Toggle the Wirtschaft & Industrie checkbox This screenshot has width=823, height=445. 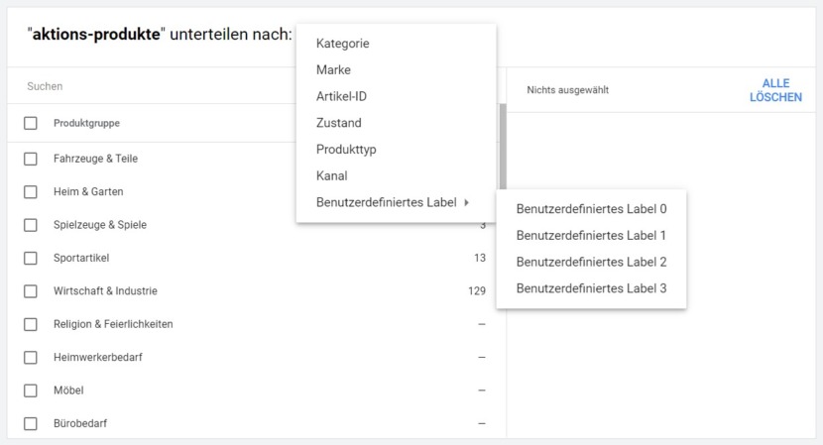(x=31, y=291)
